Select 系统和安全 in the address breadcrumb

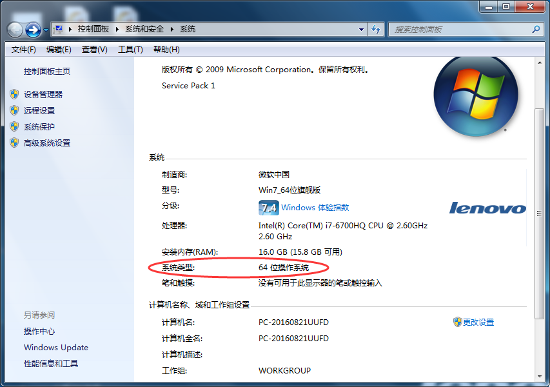click(x=144, y=29)
